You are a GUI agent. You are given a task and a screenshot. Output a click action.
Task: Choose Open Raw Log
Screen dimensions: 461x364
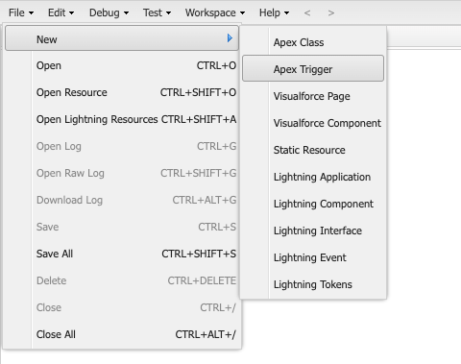coord(122,173)
